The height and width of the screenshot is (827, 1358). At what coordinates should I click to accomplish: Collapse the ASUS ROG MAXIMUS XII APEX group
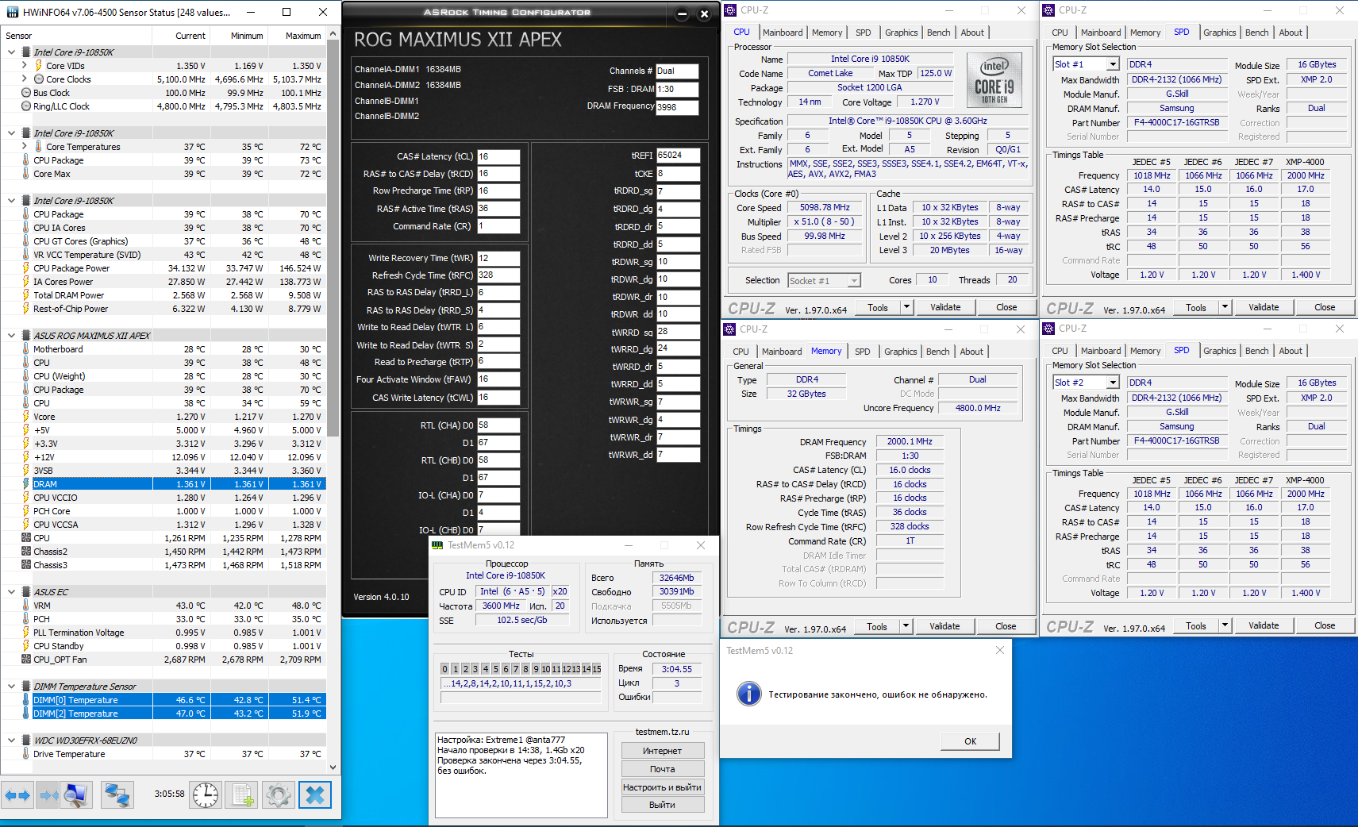(11, 336)
